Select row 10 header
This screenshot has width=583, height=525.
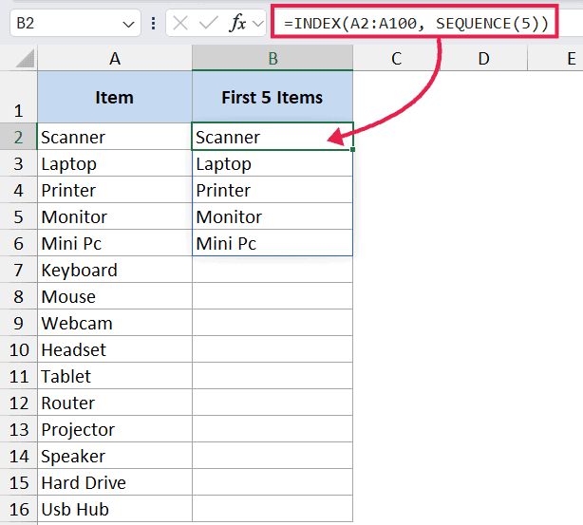[x=19, y=349]
